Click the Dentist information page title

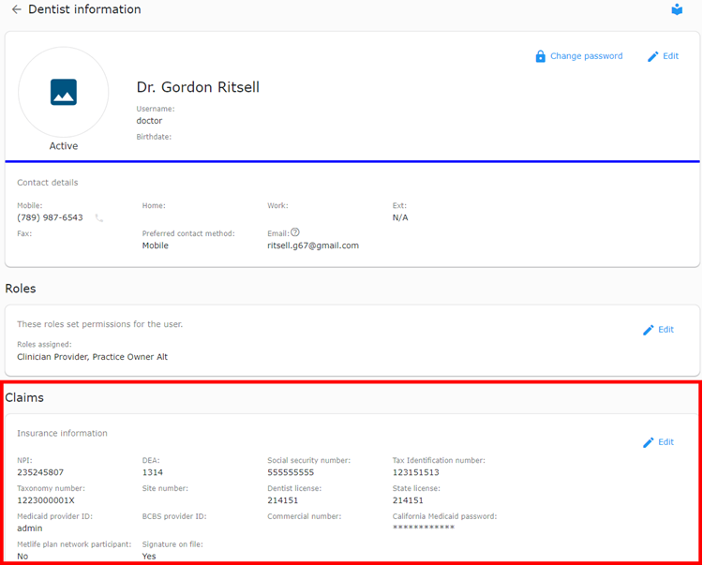84,9
